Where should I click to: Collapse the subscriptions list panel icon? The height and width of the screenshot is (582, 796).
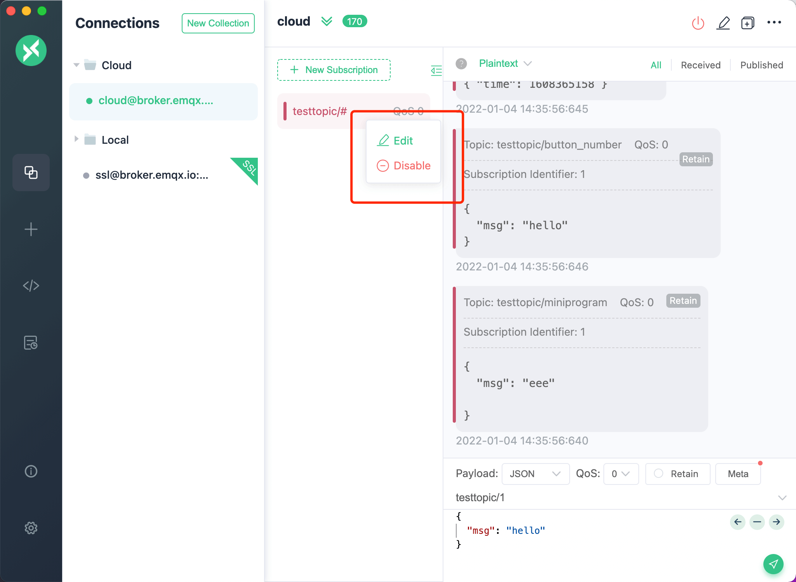[x=436, y=70]
